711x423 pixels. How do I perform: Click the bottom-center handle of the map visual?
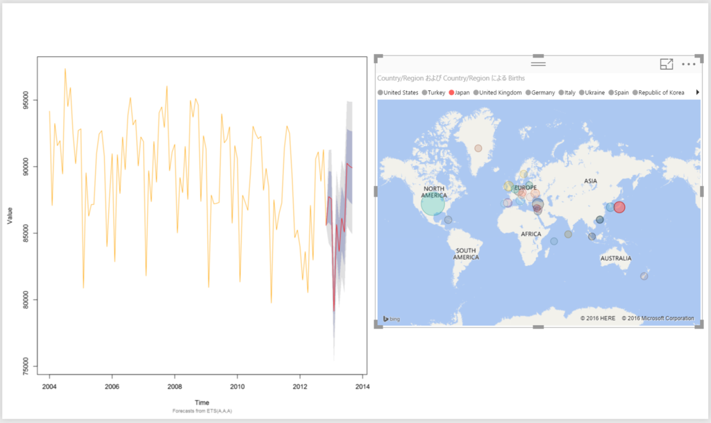(x=538, y=326)
